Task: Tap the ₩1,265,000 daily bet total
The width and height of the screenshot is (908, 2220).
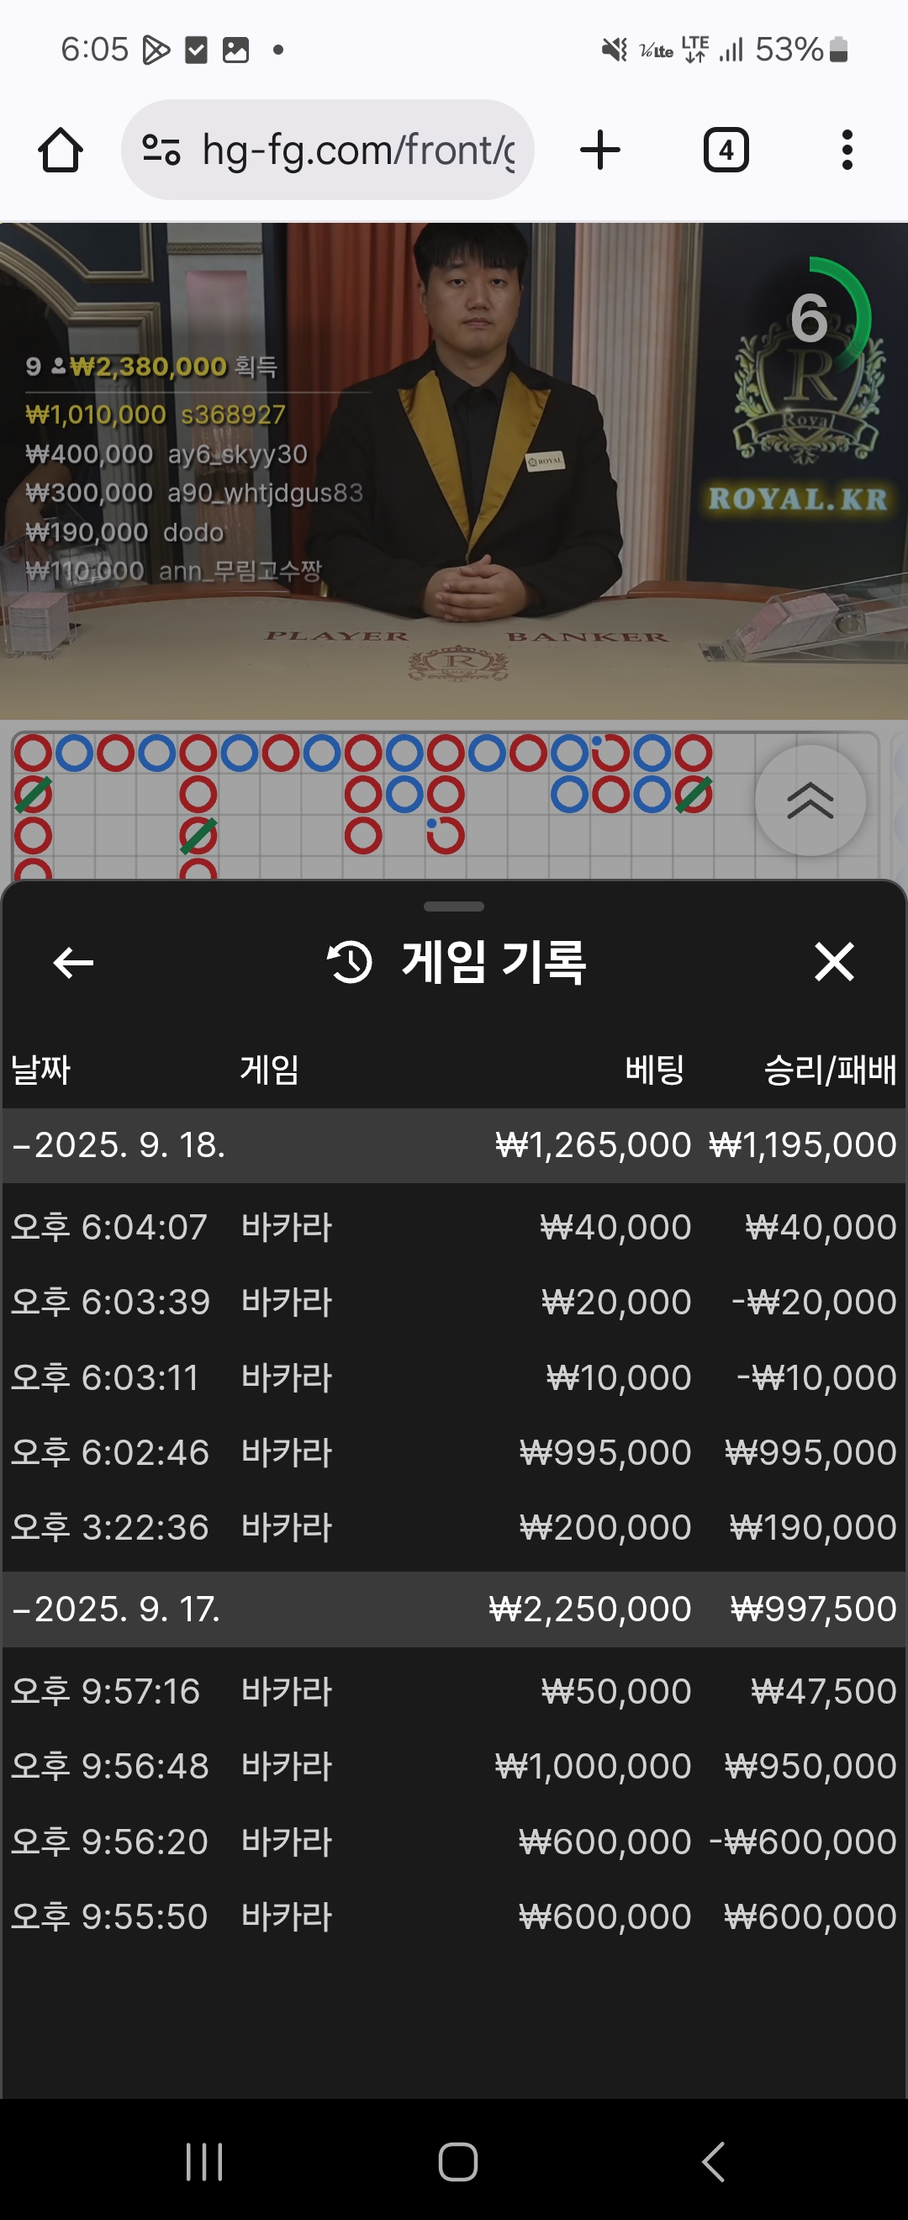Action: [x=593, y=1145]
